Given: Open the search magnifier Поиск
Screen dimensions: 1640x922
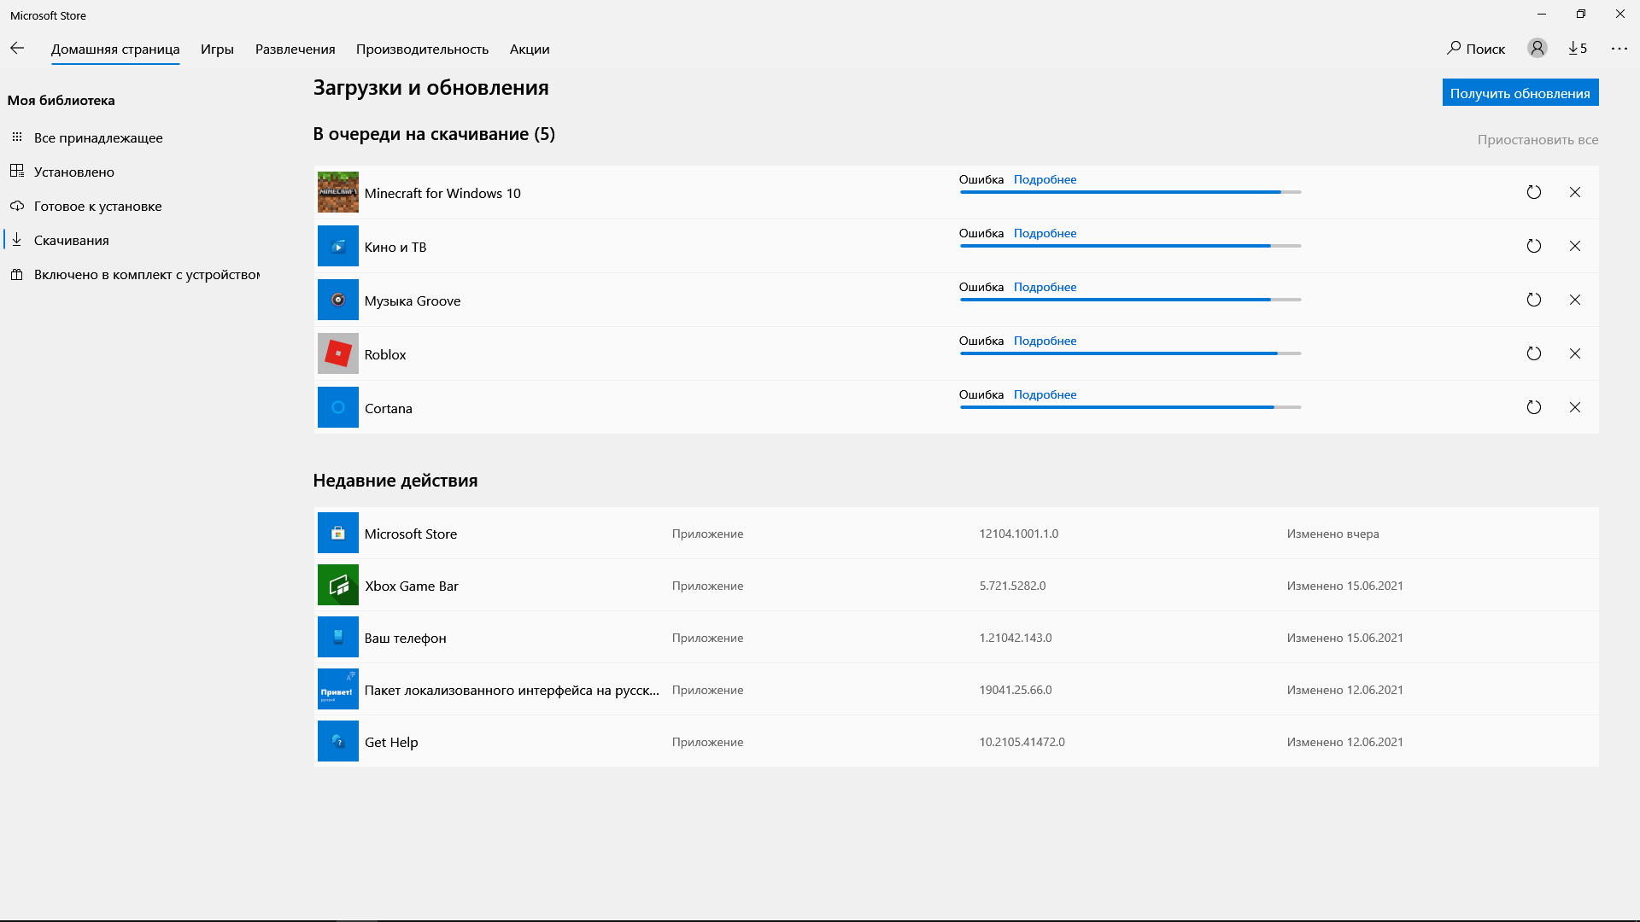Looking at the screenshot, I should (1475, 49).
